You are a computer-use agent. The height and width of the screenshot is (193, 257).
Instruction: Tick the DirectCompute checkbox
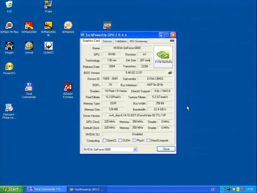pyautogui.click(x=148, y=140)
